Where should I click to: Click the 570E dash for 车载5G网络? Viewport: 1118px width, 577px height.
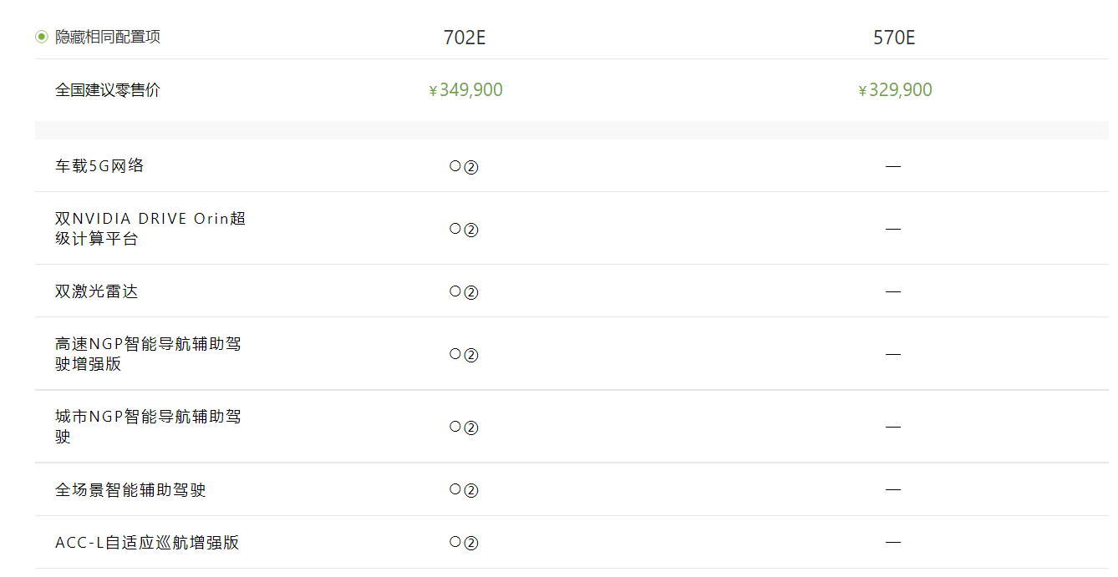pos(893,166)
